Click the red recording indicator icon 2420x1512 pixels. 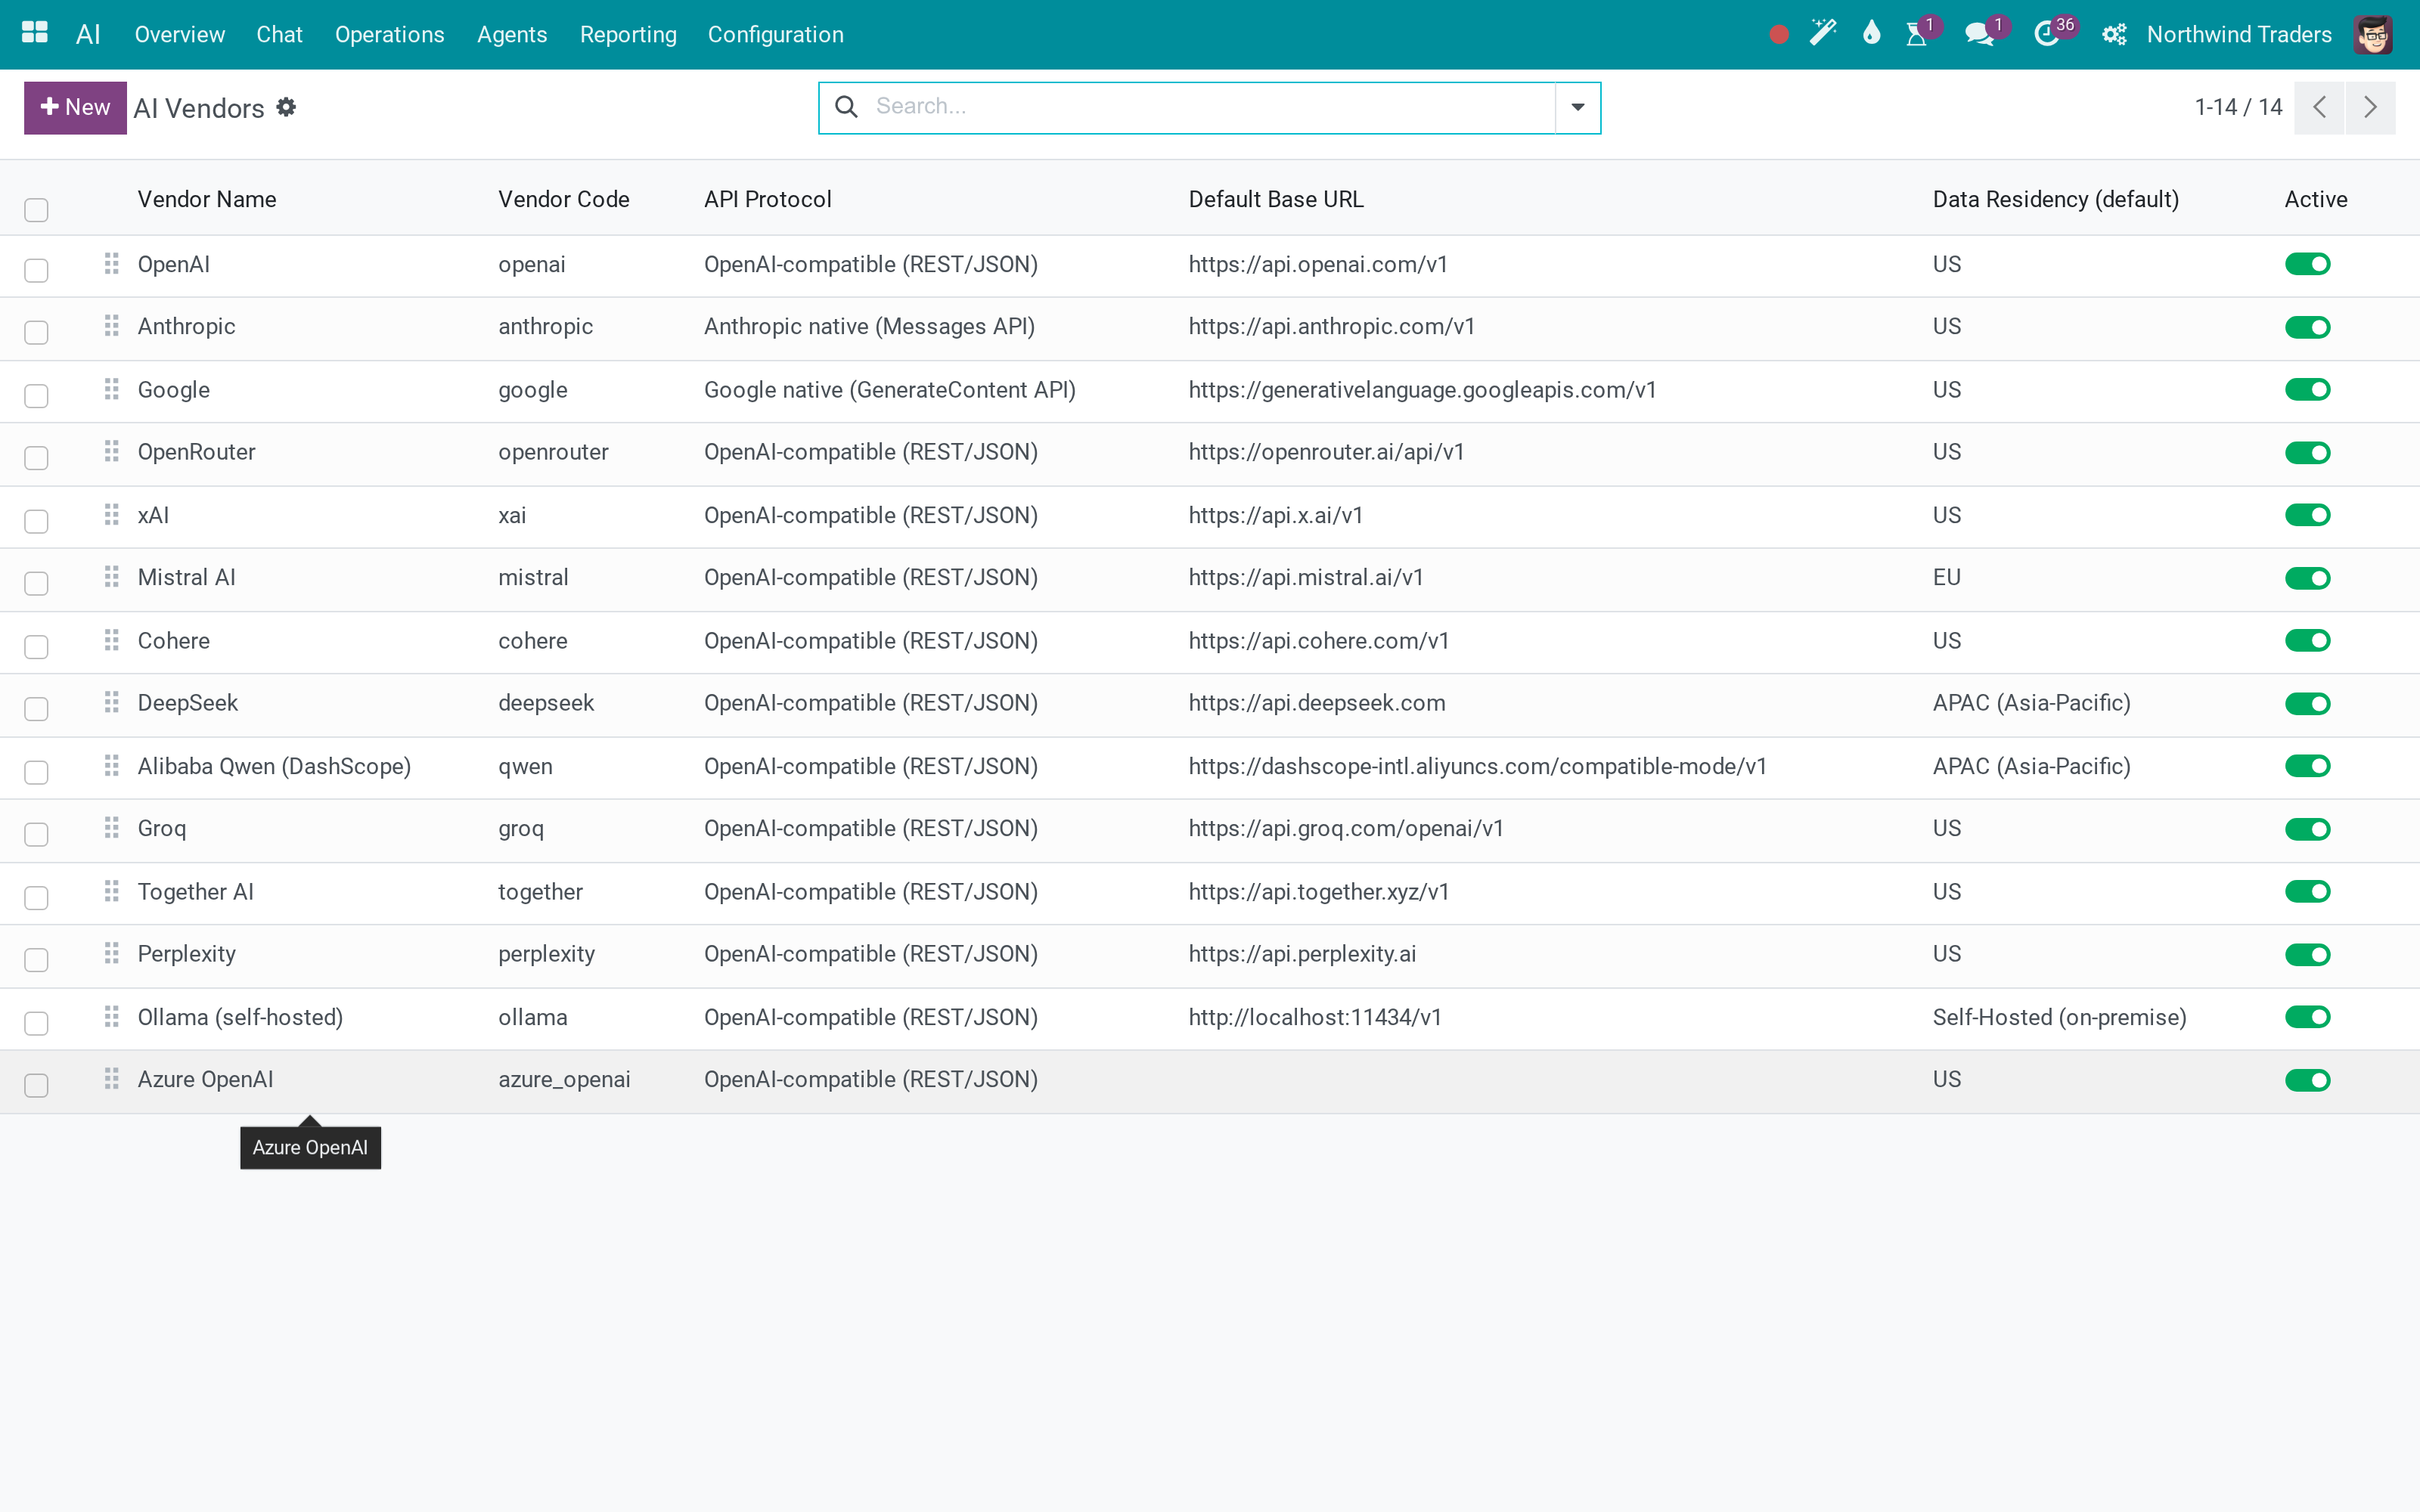pos(1778,35)
